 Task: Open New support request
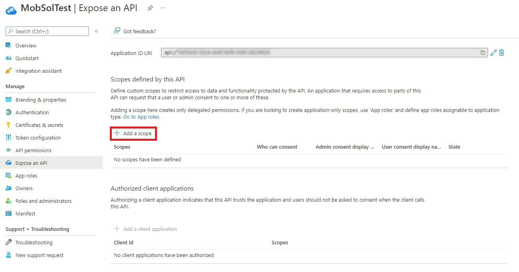point(38,255)
